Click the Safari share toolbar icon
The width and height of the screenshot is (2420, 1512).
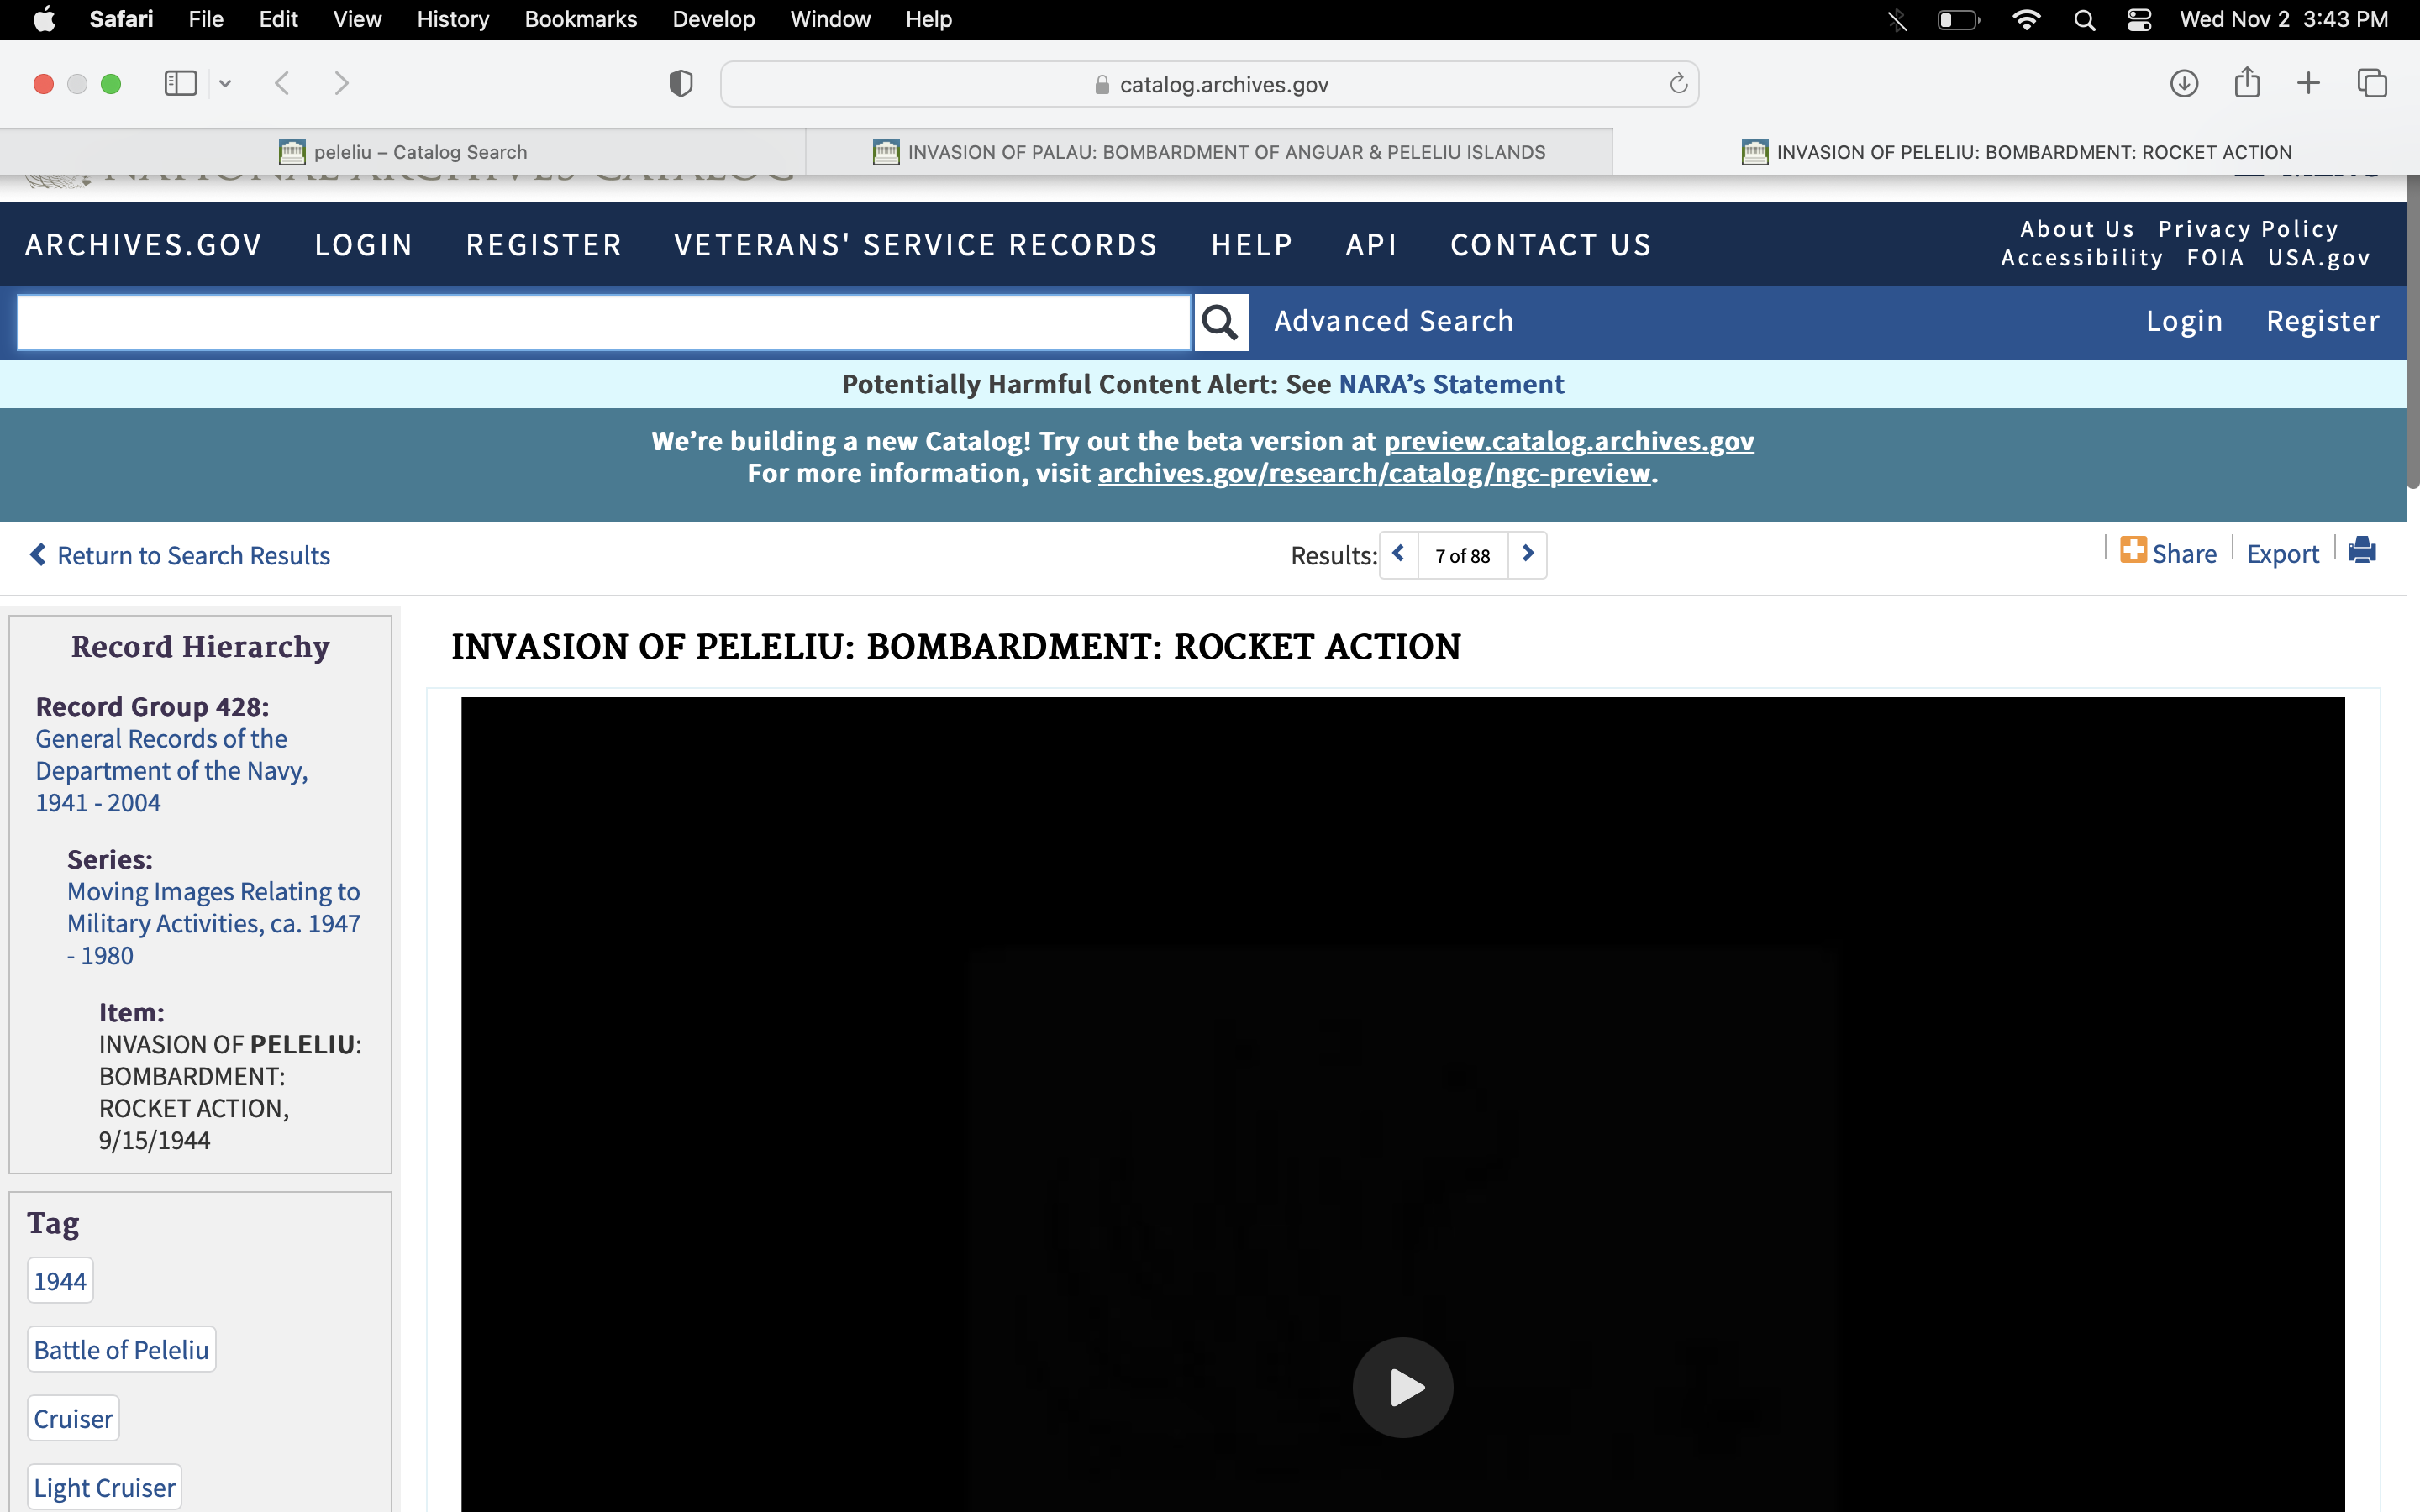click(2247, 83)
